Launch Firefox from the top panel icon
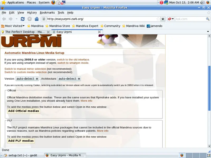The image size is (211, 158). (53, 2)
